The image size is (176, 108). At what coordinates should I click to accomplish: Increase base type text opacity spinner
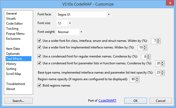coord(162,72)
